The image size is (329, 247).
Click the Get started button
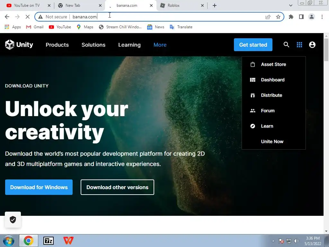[x=253, y=45]
